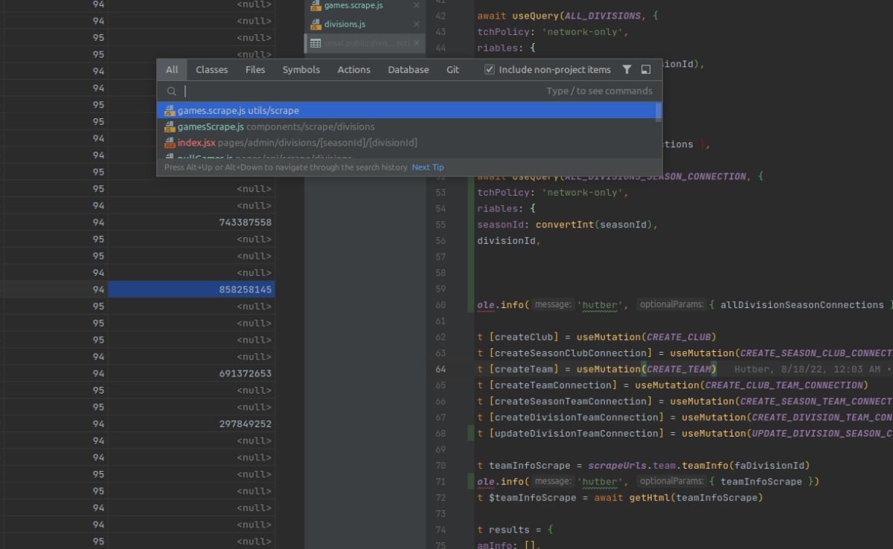Switch to the Files search tab

[x=255, y=69]
